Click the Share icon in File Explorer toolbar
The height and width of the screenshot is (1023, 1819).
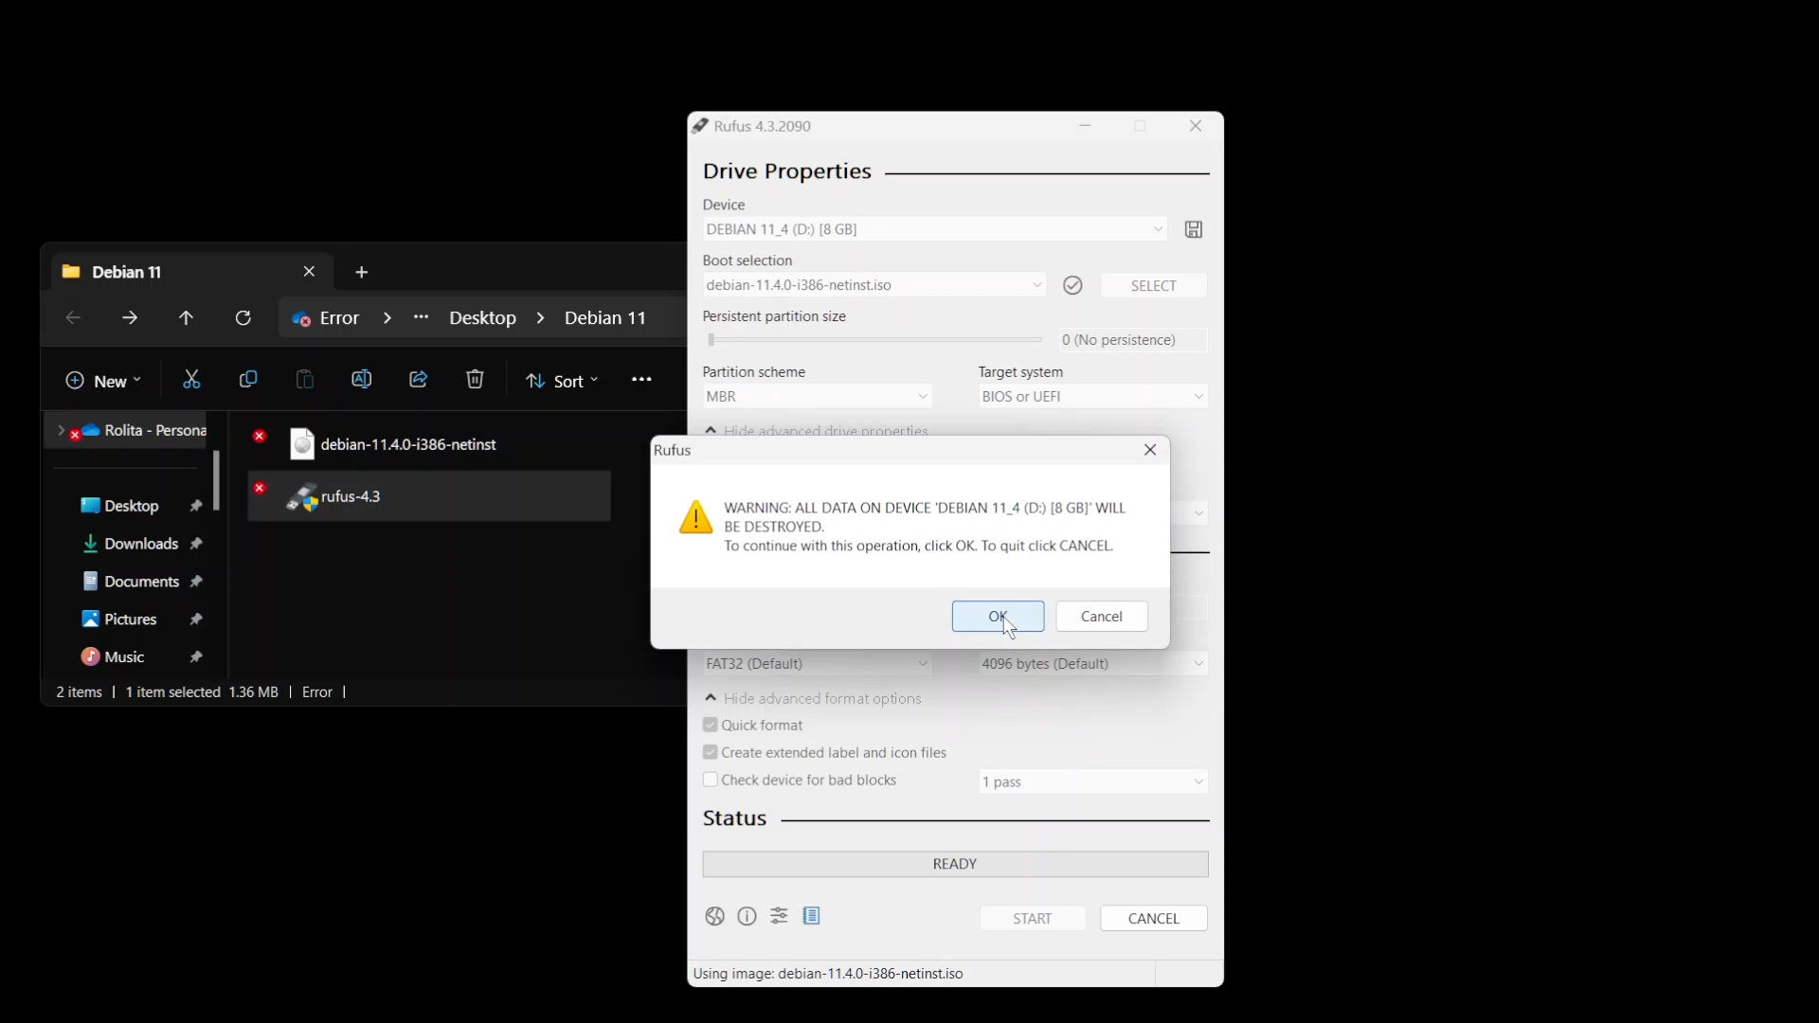tap(418, 380)
